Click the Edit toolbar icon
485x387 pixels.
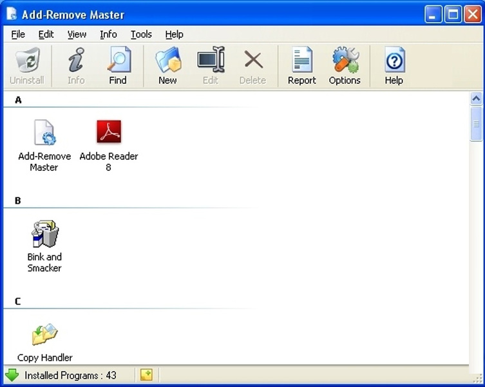[x=211, y=66]
